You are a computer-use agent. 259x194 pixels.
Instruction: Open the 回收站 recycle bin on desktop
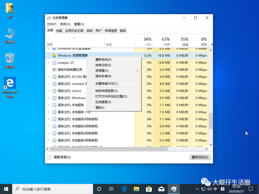10,58
